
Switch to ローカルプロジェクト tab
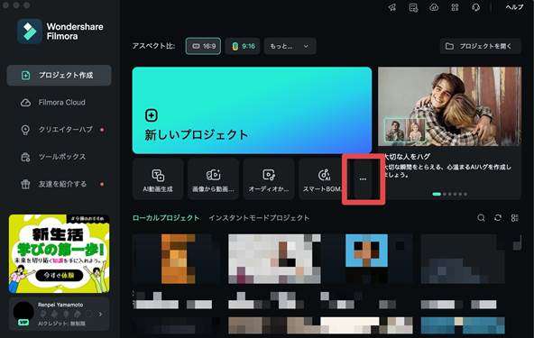coord(166,218)
